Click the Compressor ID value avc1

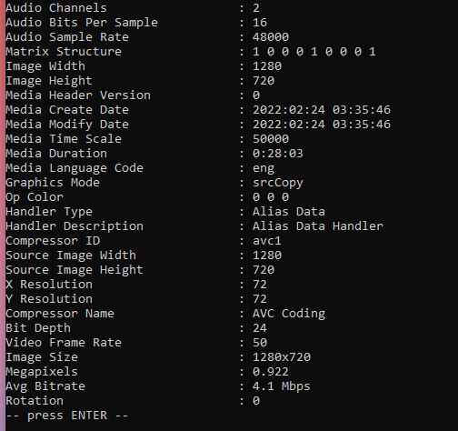pyautogui.click(x=267, y=241)
